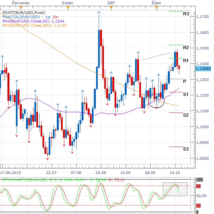Click the P pivot level label
The width and height of the screenshot is (214, 214).
[x=184, y=81]
